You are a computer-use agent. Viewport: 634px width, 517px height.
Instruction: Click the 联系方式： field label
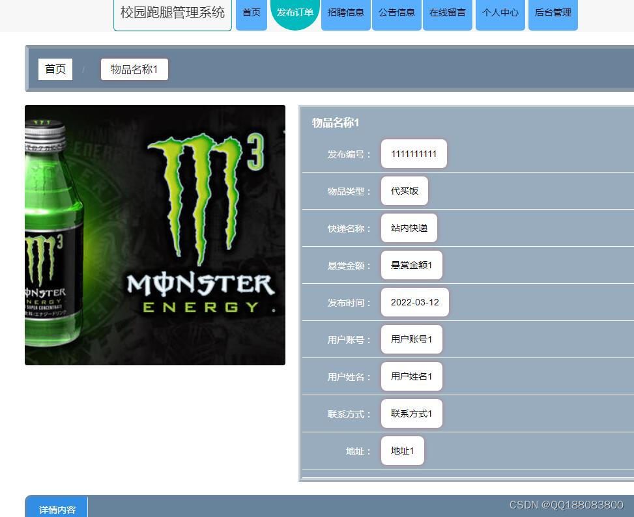[349, 414]
